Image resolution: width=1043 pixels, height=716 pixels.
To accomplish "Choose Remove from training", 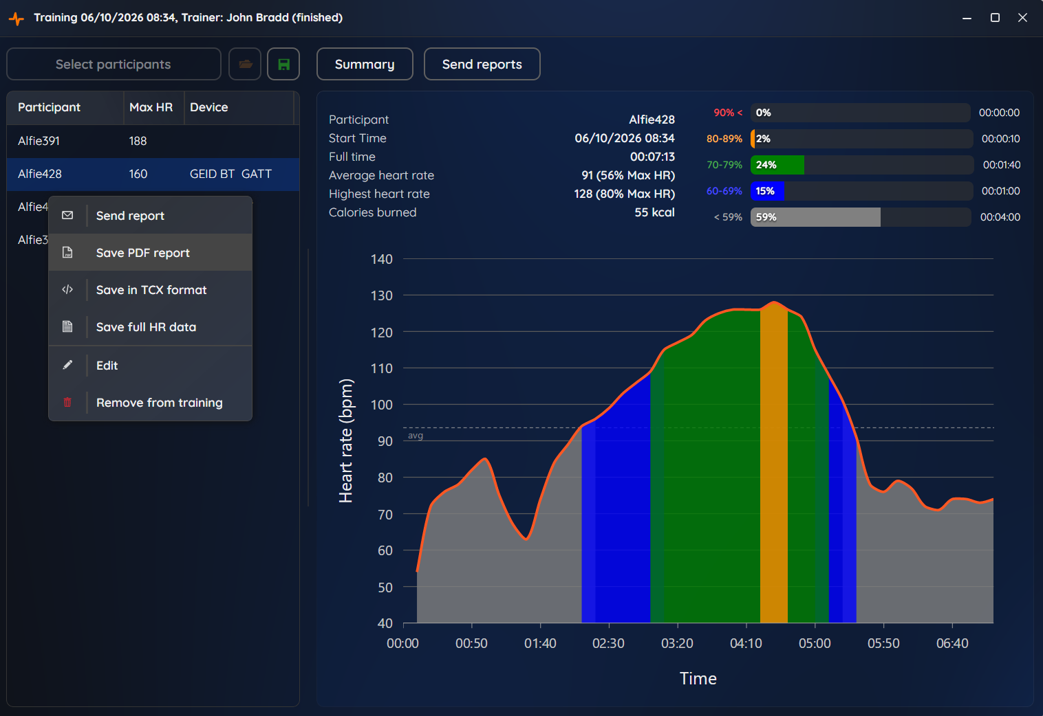I will point(151,403).
